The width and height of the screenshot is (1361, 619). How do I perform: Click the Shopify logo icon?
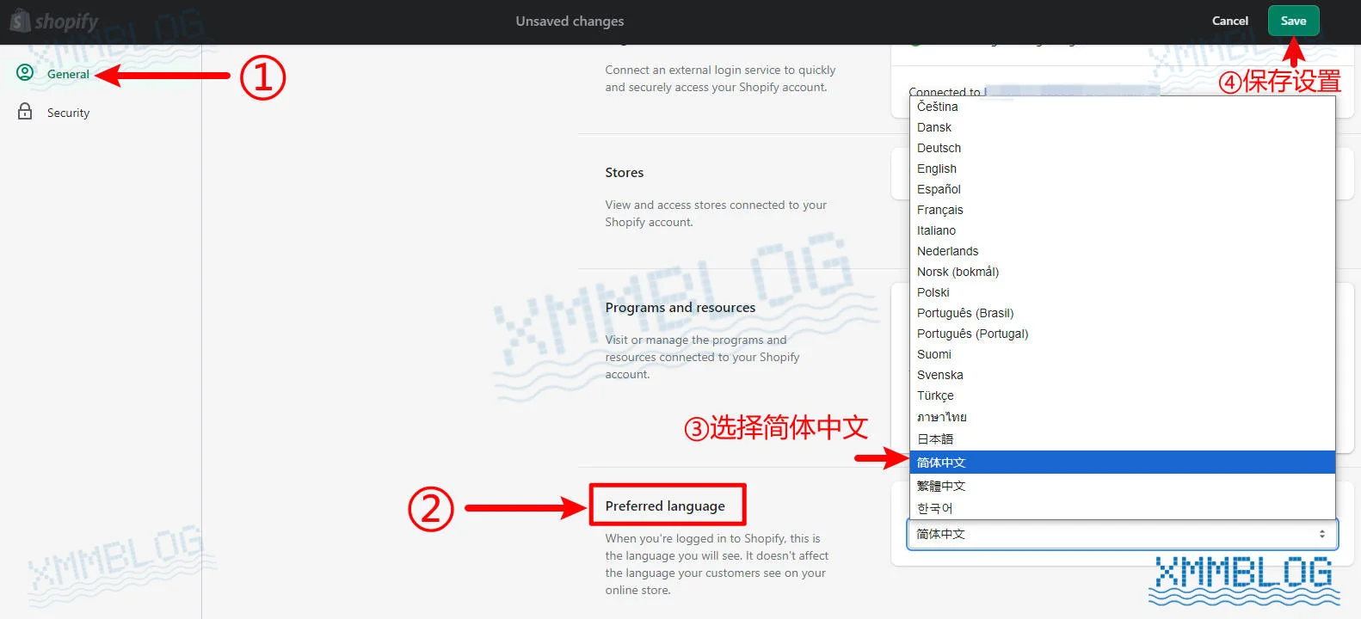[x=20, y=21]
